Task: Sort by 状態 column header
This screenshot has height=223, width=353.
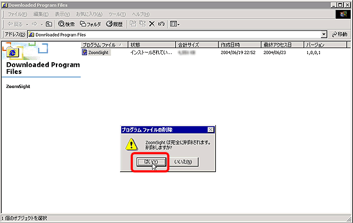Action: [152, 45]
